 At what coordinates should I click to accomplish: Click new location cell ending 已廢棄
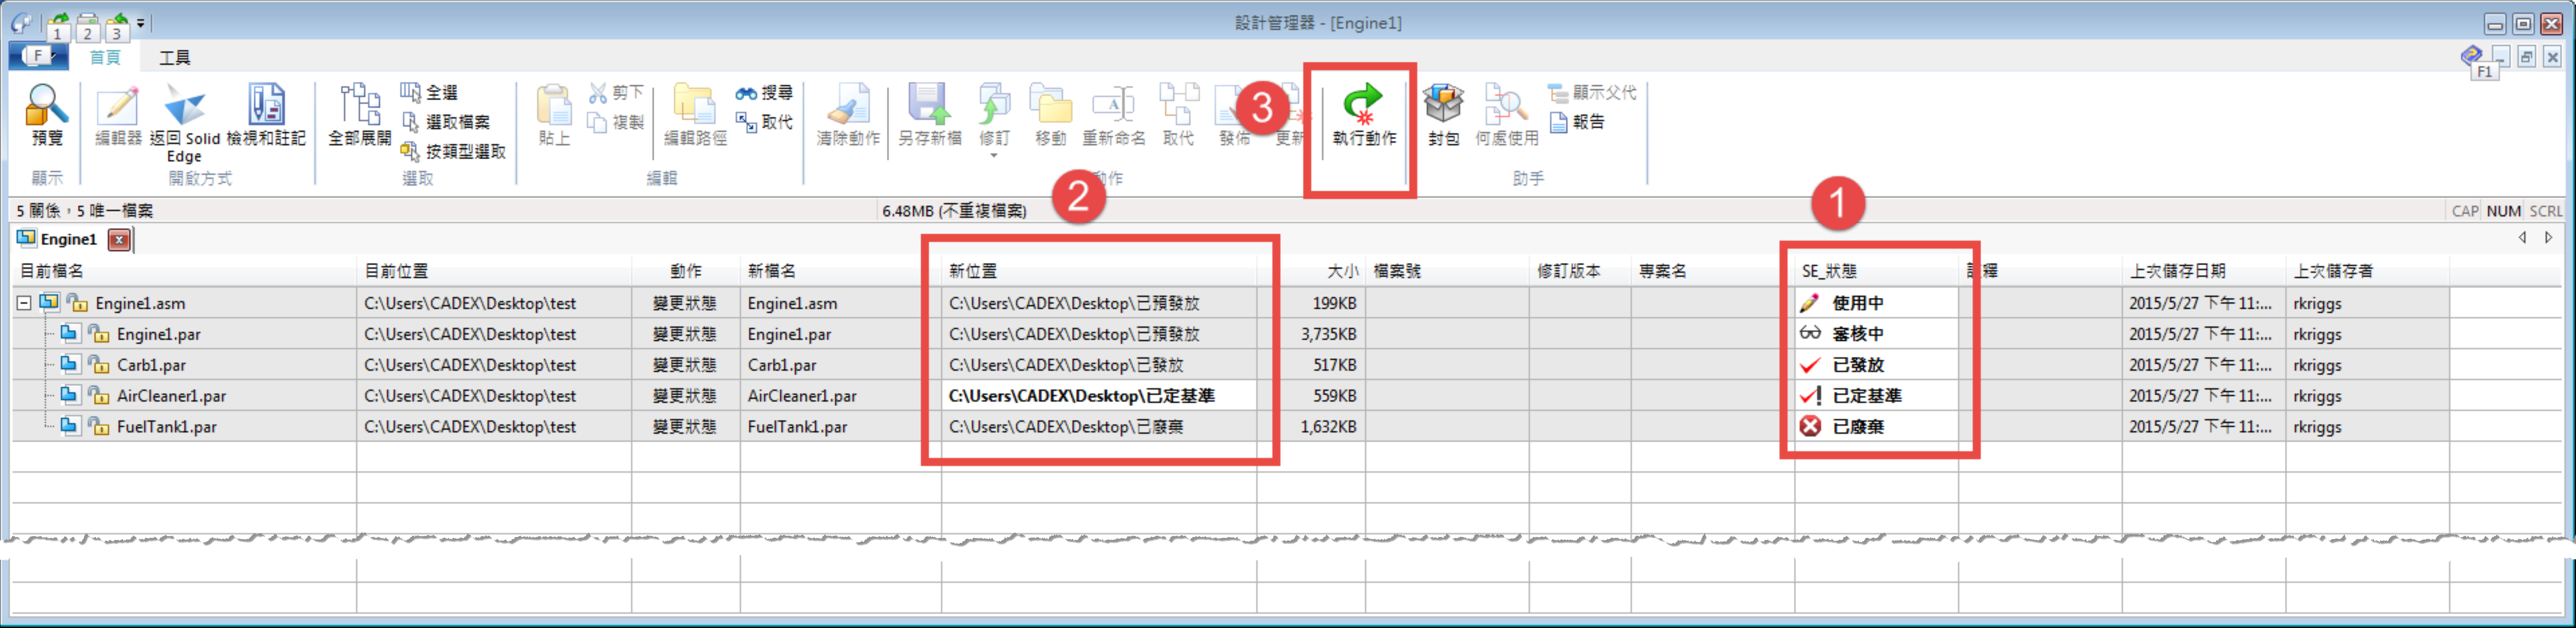tap(1099, 427)
